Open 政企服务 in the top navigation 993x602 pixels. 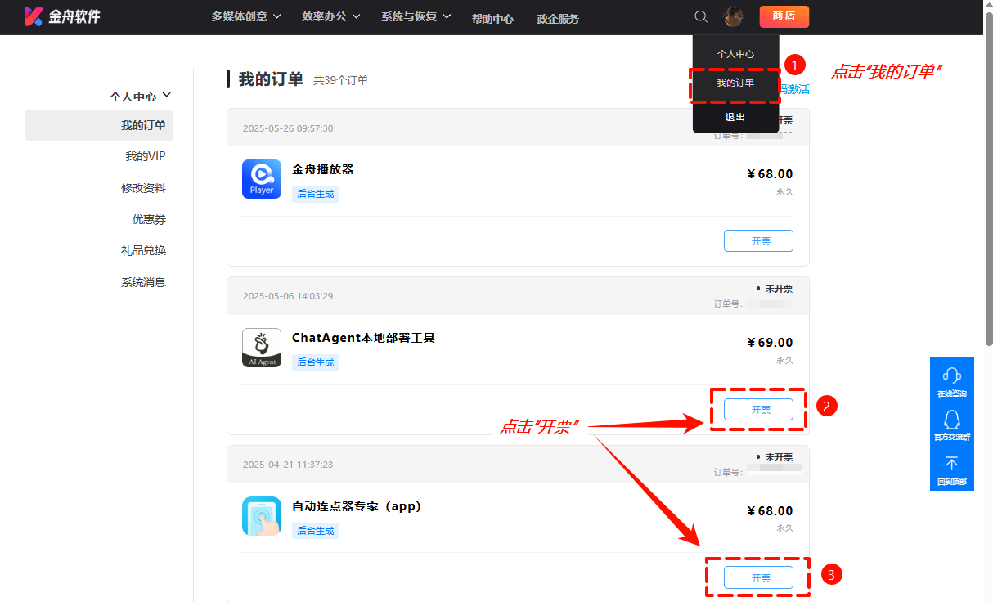tap(558, 18)
